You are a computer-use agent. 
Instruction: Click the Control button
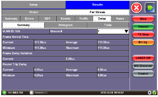[x=143, y=74]
